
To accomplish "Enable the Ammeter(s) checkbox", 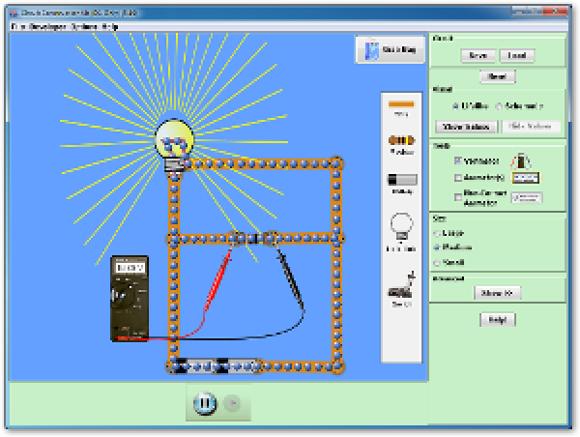I will [x=458, y=178].
